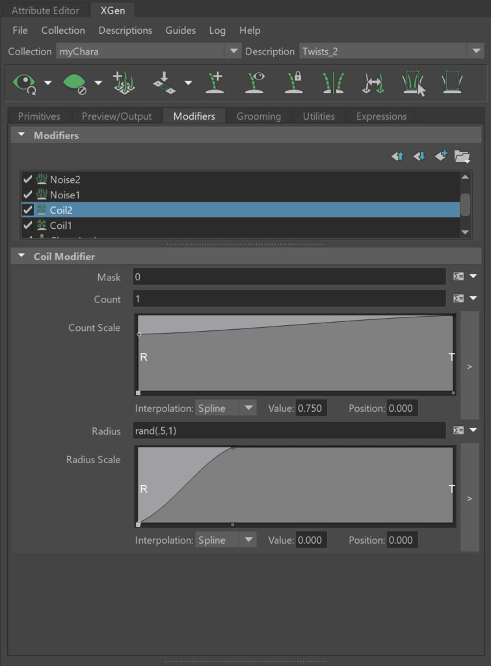Open the Descriptions menu
Screen dimensions: 491x666
tap(125, 31)
